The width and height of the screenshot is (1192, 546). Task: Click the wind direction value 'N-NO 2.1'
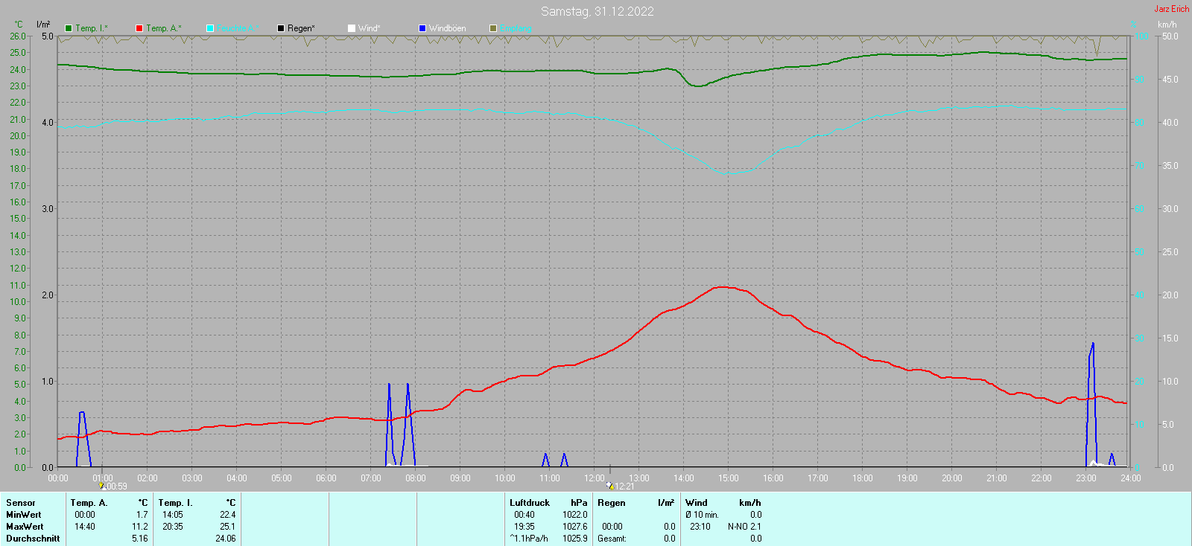coord(744,527)
